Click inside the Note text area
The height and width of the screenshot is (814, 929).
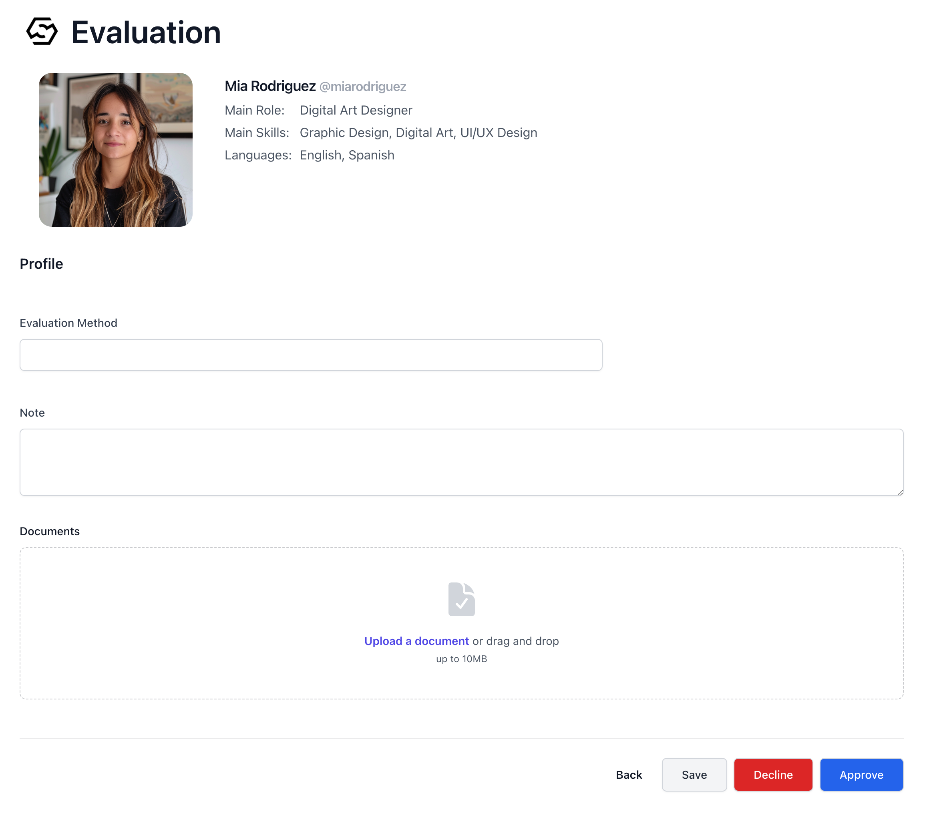[461, 461]
